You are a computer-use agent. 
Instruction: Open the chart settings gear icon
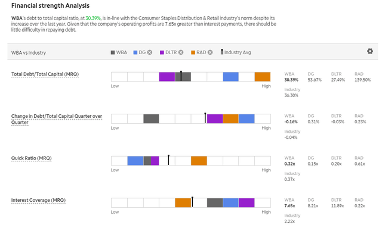(370, 51)
